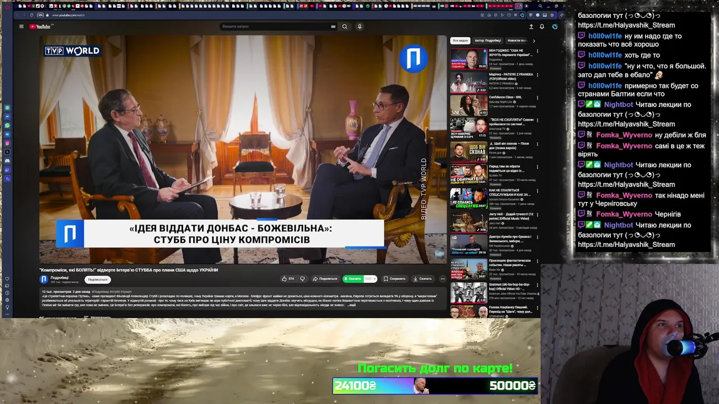Open the Подробиці channel name link
Screen dimensions: 719x404
60,277
